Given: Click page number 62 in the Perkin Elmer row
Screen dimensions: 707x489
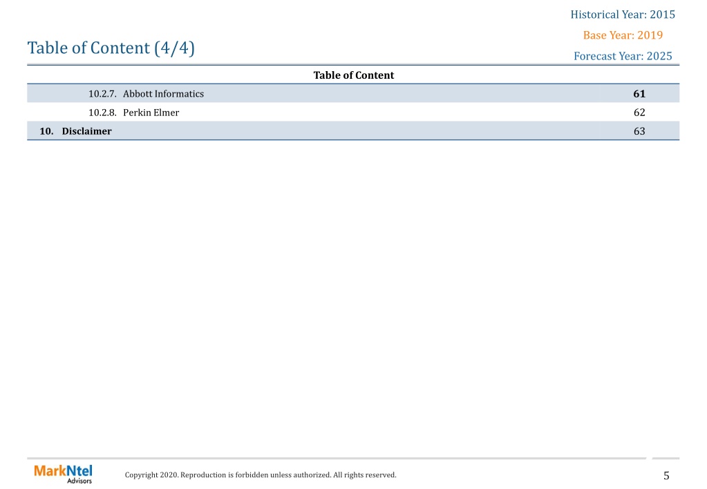Looking at the screenshot, I should tap(639, 113).
